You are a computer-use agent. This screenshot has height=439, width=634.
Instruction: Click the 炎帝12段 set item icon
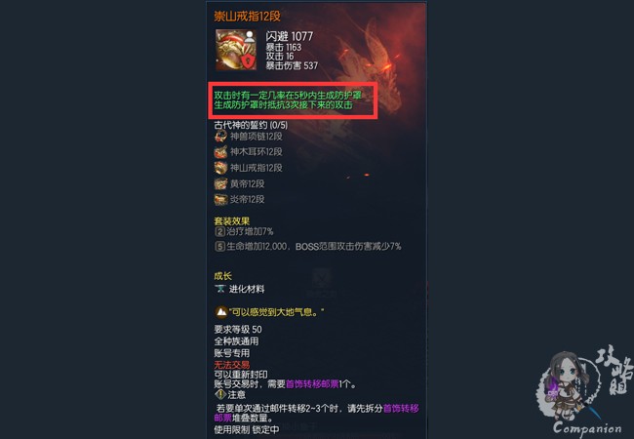[220, 199]
